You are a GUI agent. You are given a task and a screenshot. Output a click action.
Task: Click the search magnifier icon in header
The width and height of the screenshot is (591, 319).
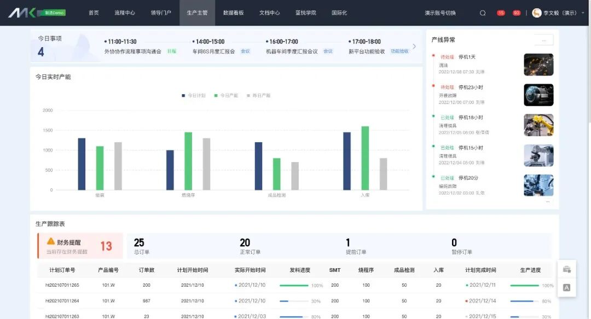(x=483, y=13)
